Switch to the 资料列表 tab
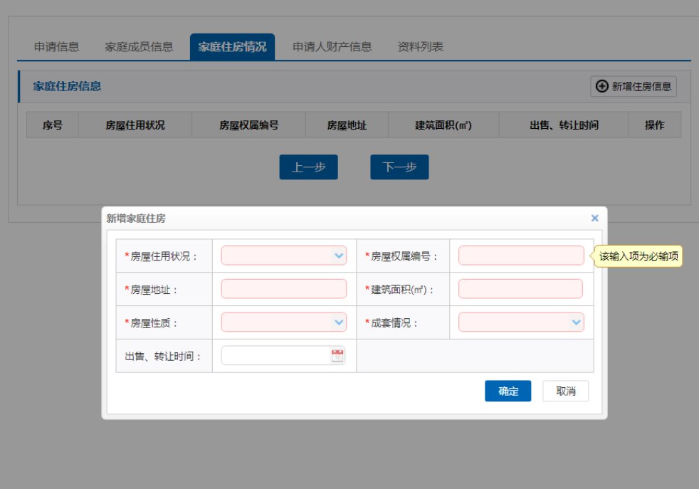The image size is (699, 489). (420, 47)
